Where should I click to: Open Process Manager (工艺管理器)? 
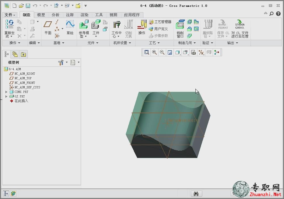160,22
